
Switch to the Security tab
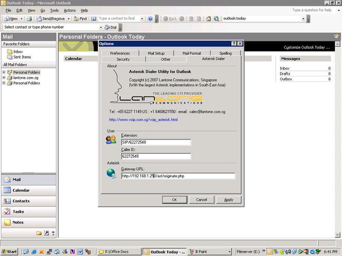pyautogui.click(x=123, y=60)
